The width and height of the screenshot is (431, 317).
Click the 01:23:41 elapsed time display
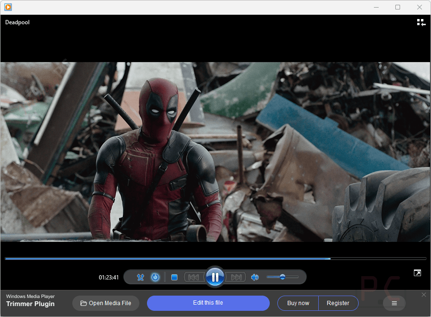click(109, 278)
